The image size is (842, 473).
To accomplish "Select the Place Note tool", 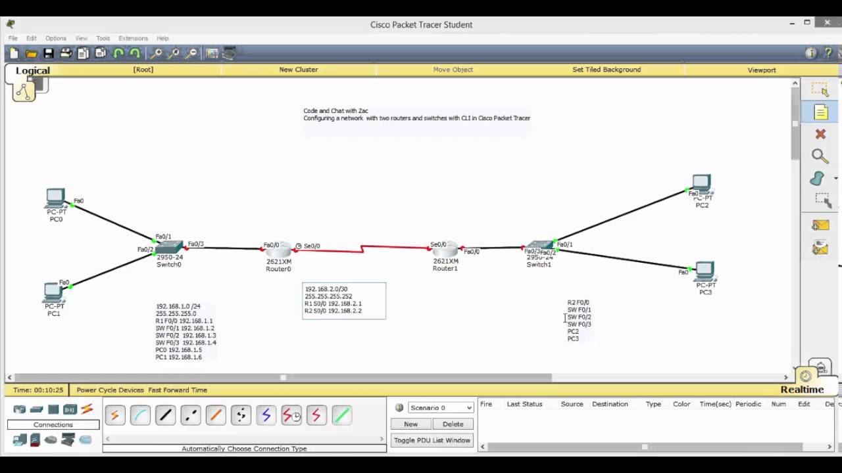I will coord(820,112).
